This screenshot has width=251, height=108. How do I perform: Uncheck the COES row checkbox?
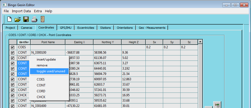(13, 47)
